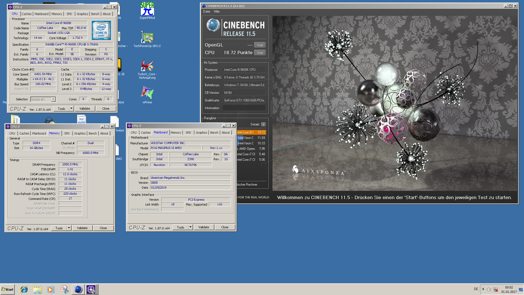The height and width of the screenshot is (295, 524).
Task: Click the ROG MAXIMUS XI APEX model field
Action: 176,148
